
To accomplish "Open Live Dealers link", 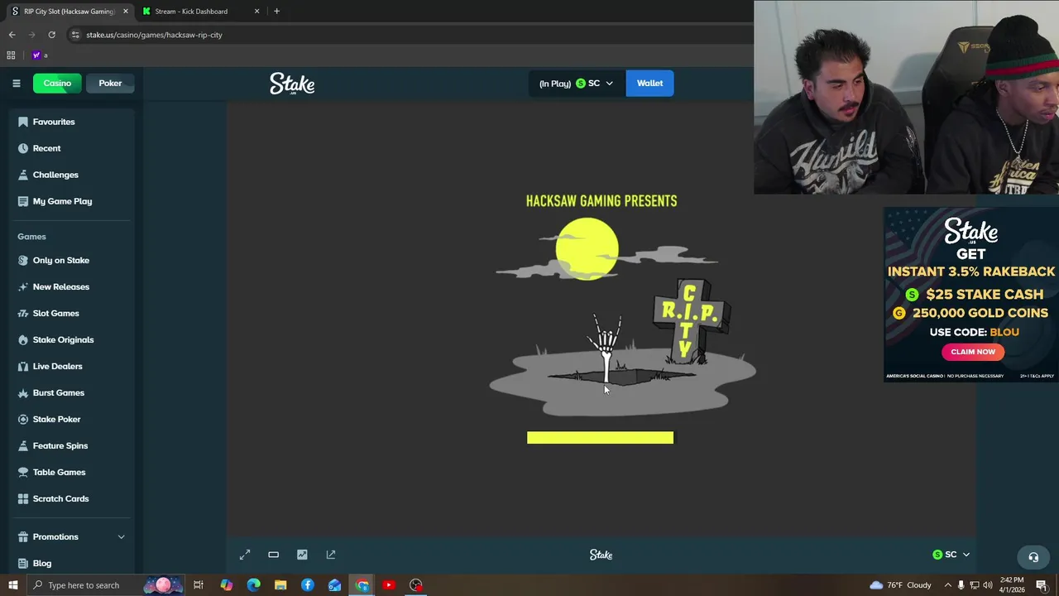I will 58,366.
